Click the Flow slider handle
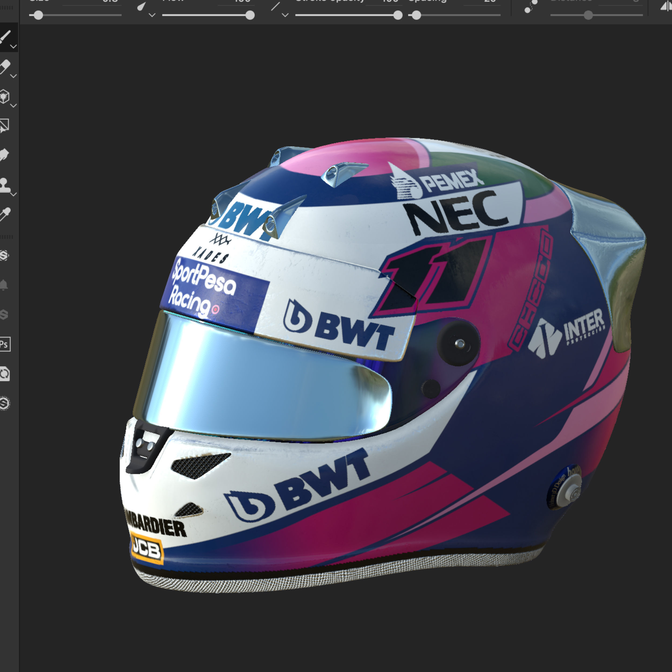 click(x=250, y=15)
